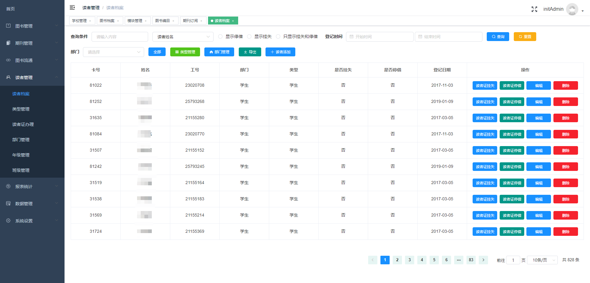
Task: Close the 期刊订阅 tab
Action: tap(201, 21)
